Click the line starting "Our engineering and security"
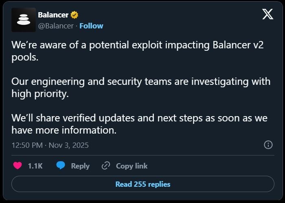The width and height of the screenshot is (285, 203). [140, 81]
